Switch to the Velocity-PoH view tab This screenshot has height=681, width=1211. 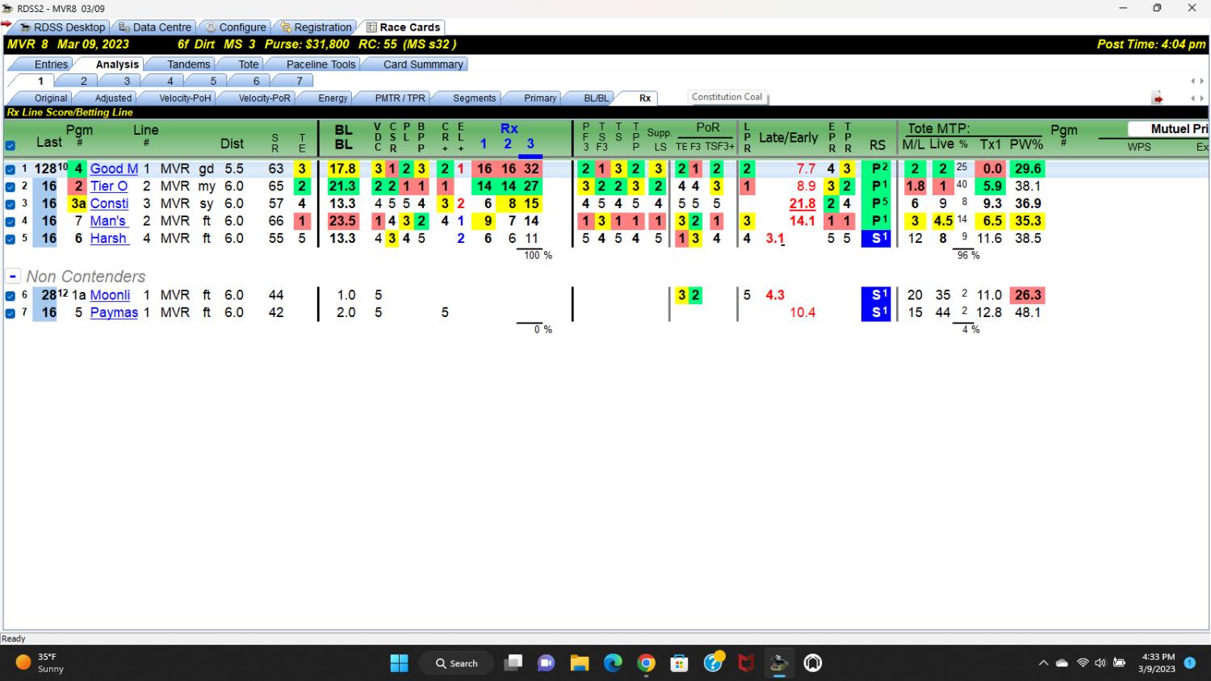(185, 98)
